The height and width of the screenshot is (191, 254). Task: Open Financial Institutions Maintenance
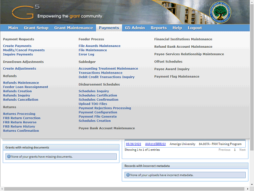coord(183,39)
